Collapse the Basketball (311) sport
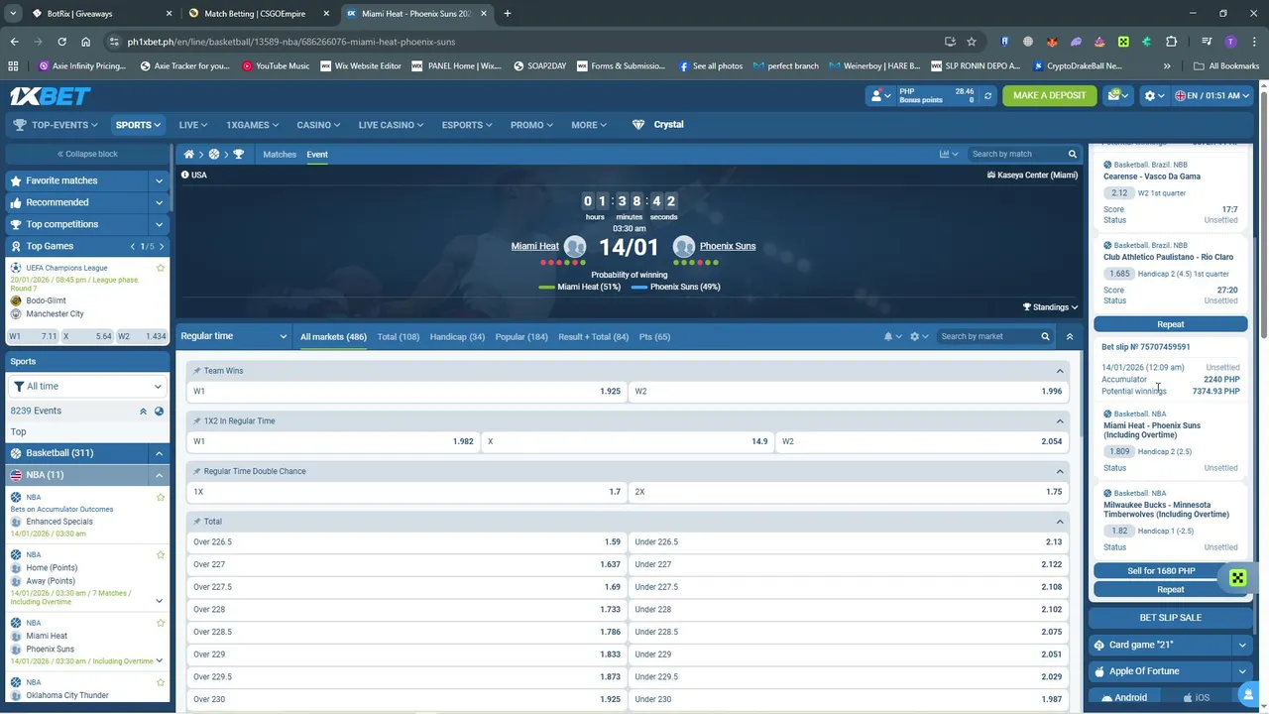 pos(159,453)
